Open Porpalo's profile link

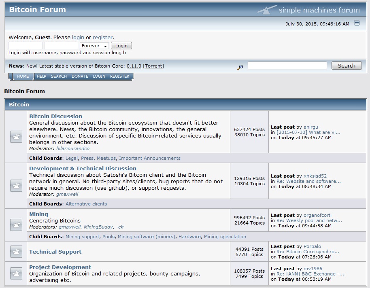[312, 246]
